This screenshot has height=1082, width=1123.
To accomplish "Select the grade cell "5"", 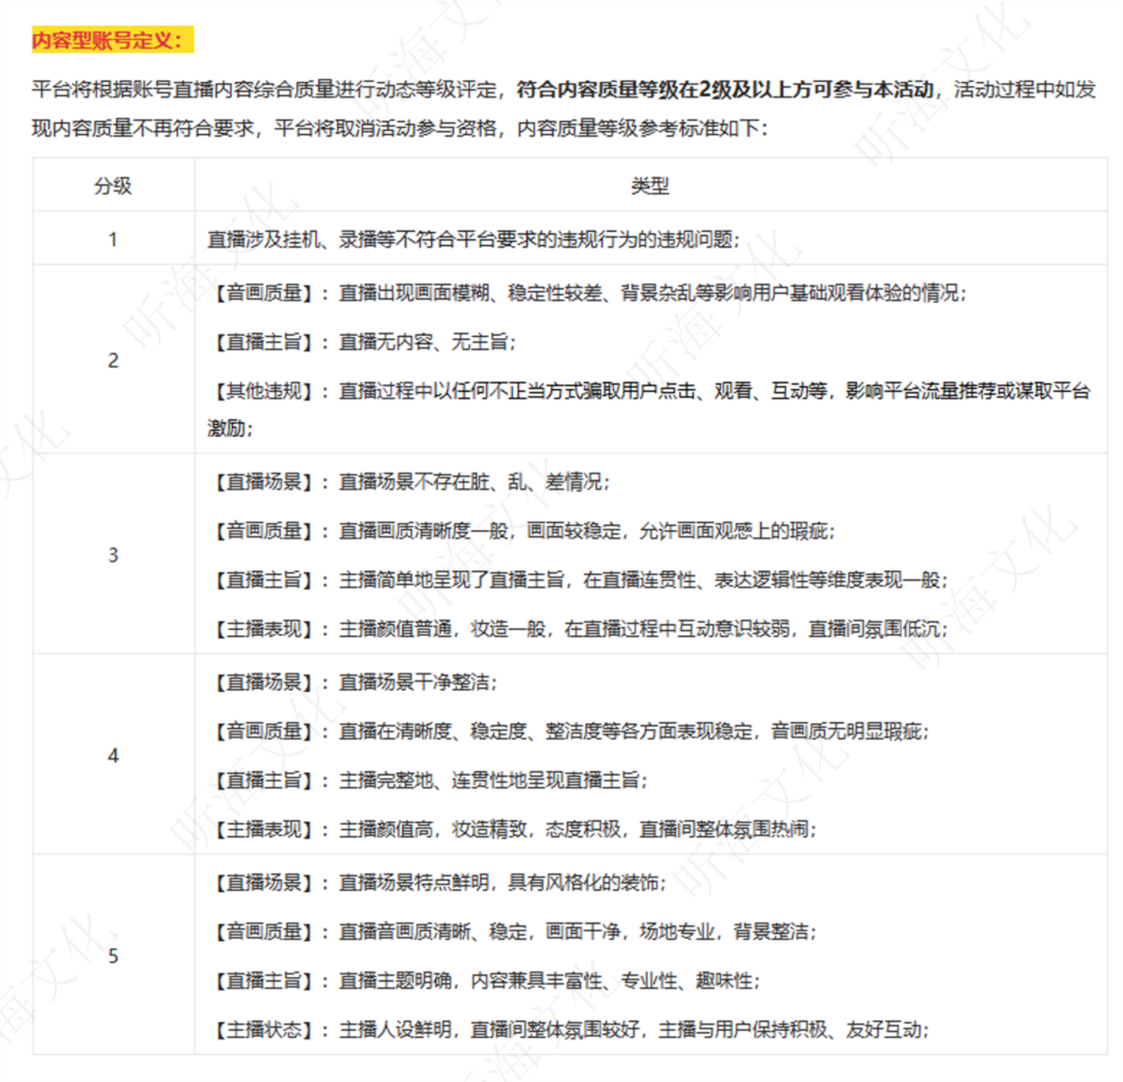I will (x=113, y=956).
